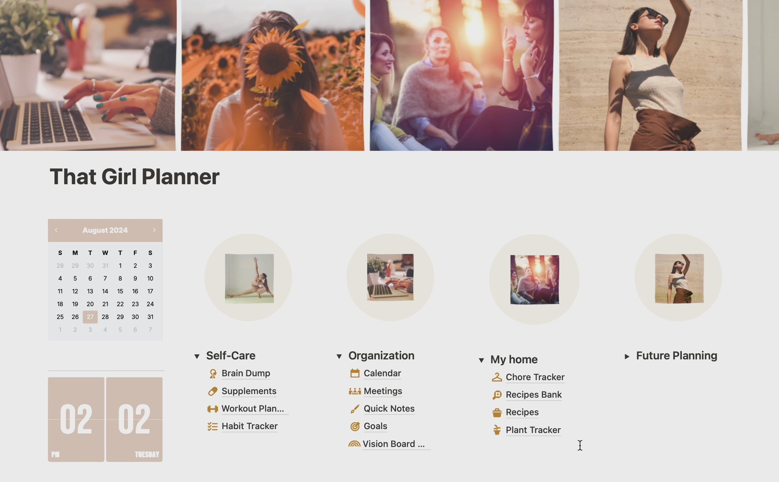Click the Meetings people icon

click(355, 391)
